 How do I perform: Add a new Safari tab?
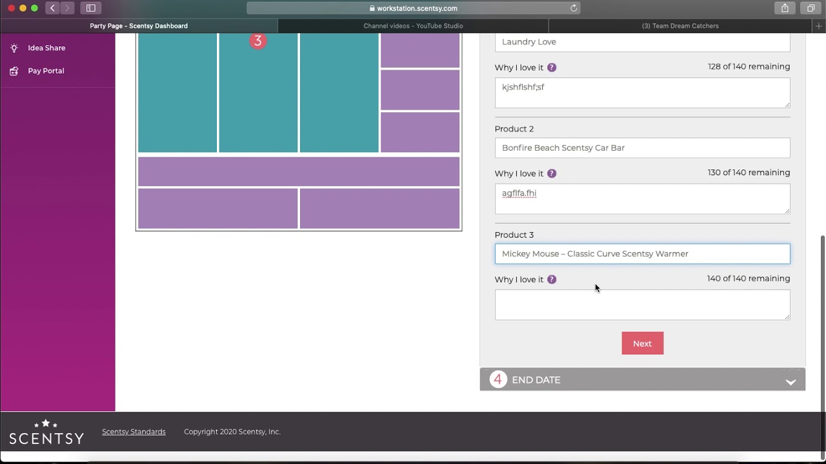(x=819, y=26)
